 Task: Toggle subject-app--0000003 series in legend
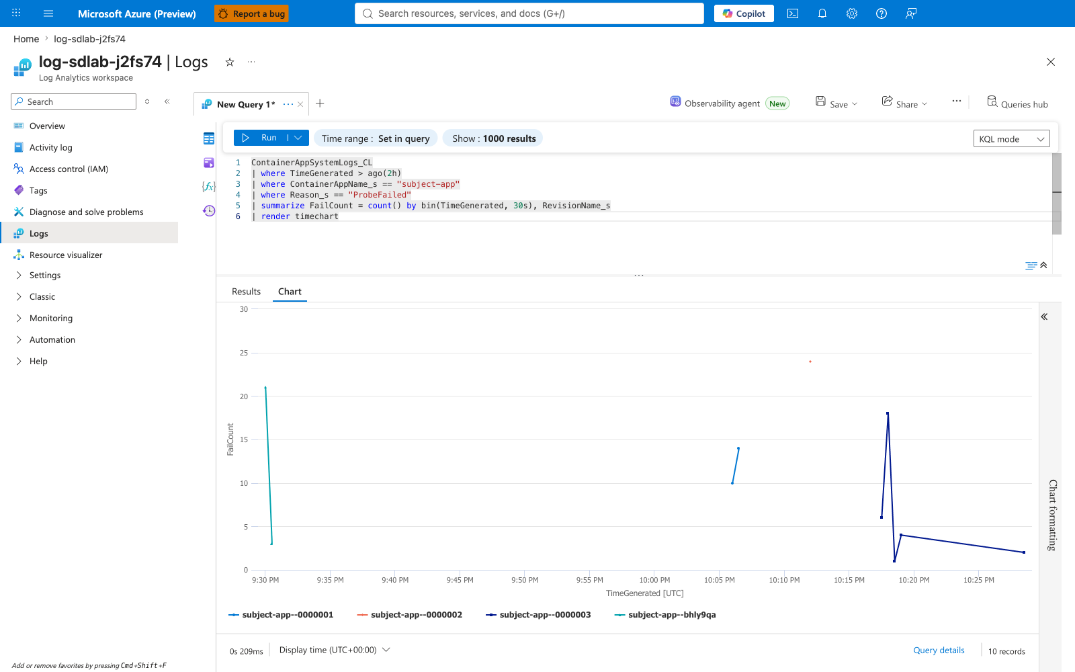(538, 615)
